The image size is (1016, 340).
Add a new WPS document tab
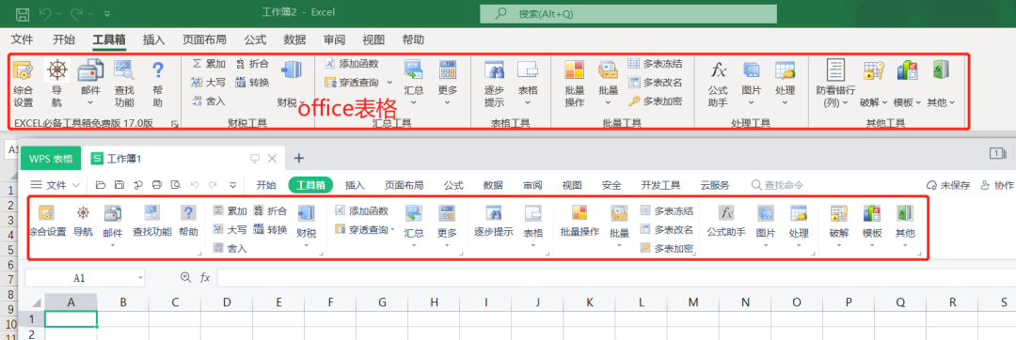click(x=299, y=159)
